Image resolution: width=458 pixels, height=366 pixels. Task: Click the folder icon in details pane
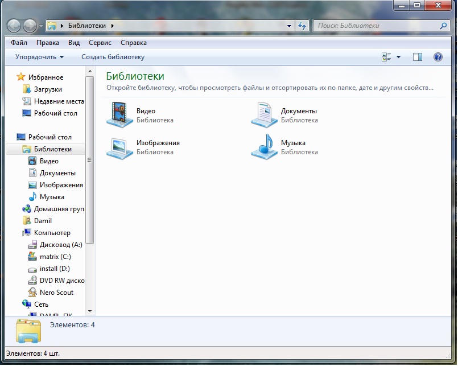pyautogui.click(x=28, y=331)
